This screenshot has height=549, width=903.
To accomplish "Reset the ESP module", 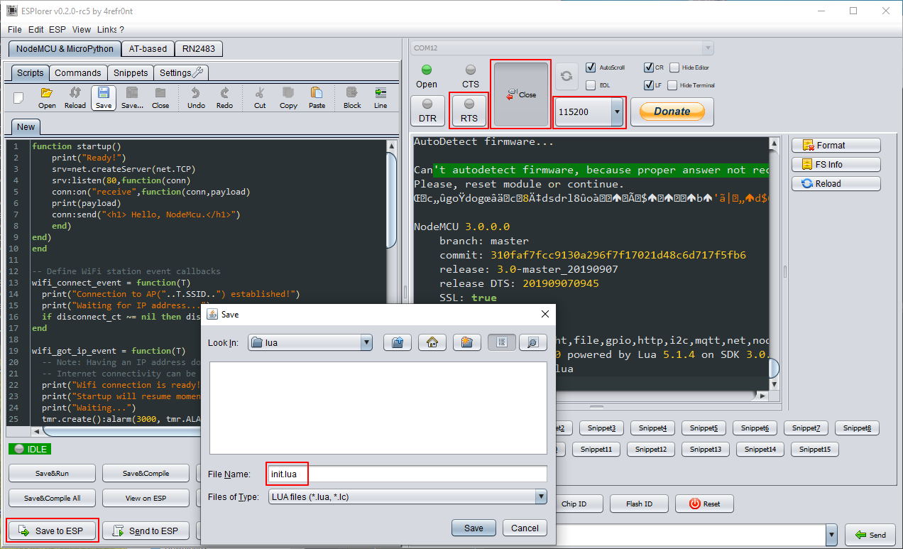I will click(704, 504).
